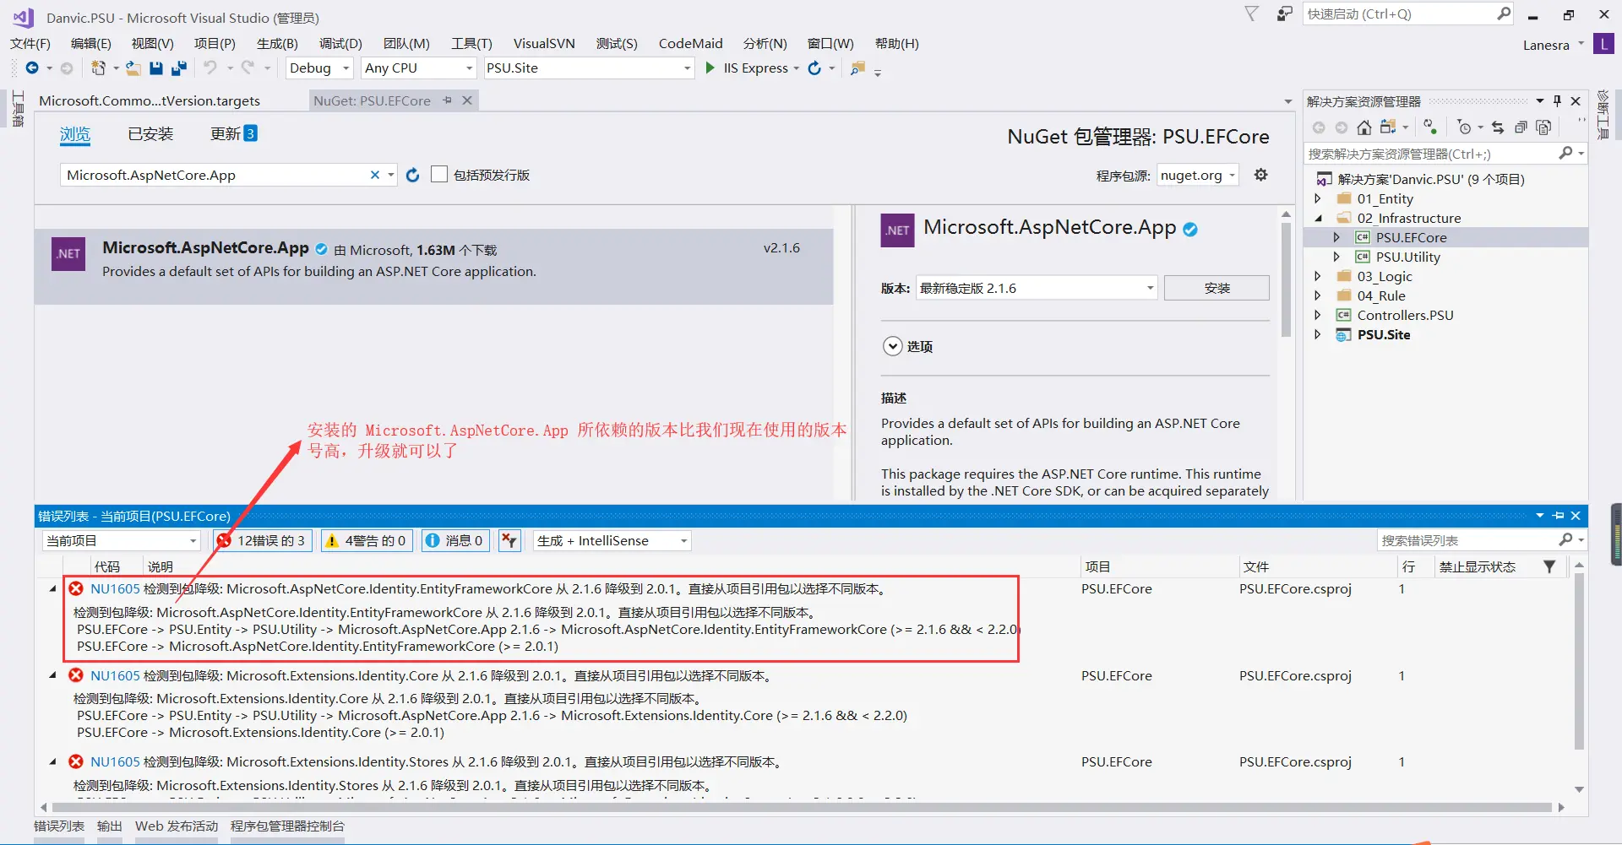Sync Solution Explorer with active document
This screenshot has width=1622, height=845.
[1498, 127]
